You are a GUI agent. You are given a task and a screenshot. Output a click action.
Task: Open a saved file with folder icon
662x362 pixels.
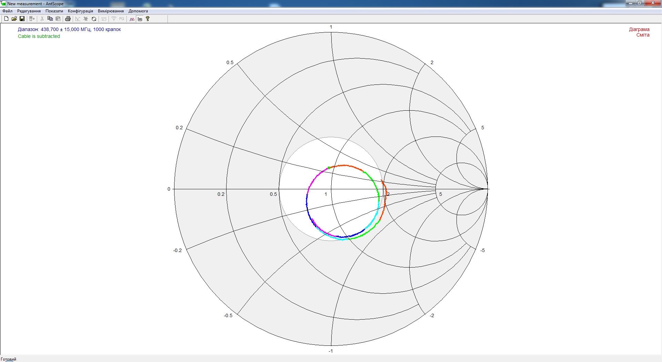[14, 19]
